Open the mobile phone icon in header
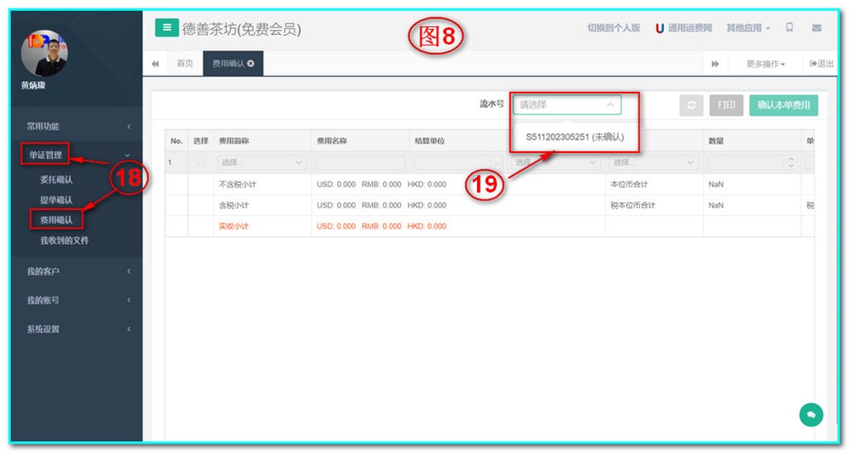 790,27
